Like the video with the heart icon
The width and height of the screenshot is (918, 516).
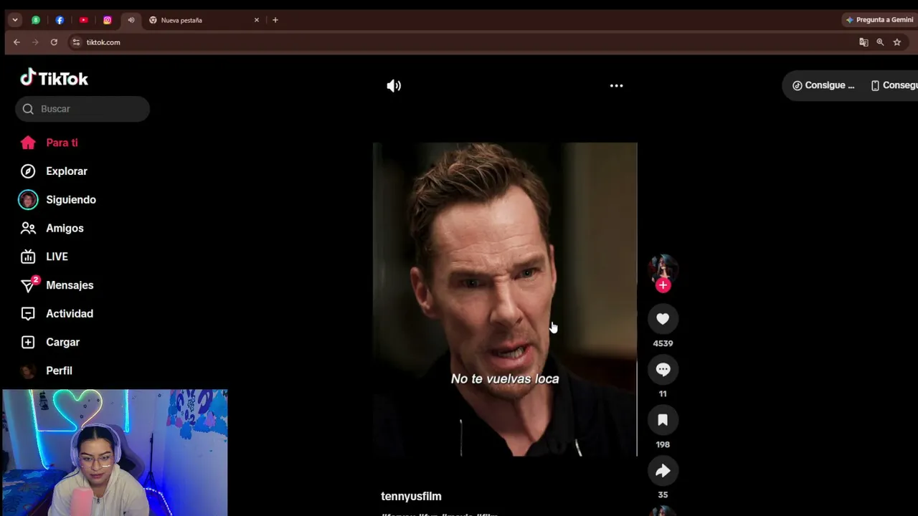(x=663, y=319)
